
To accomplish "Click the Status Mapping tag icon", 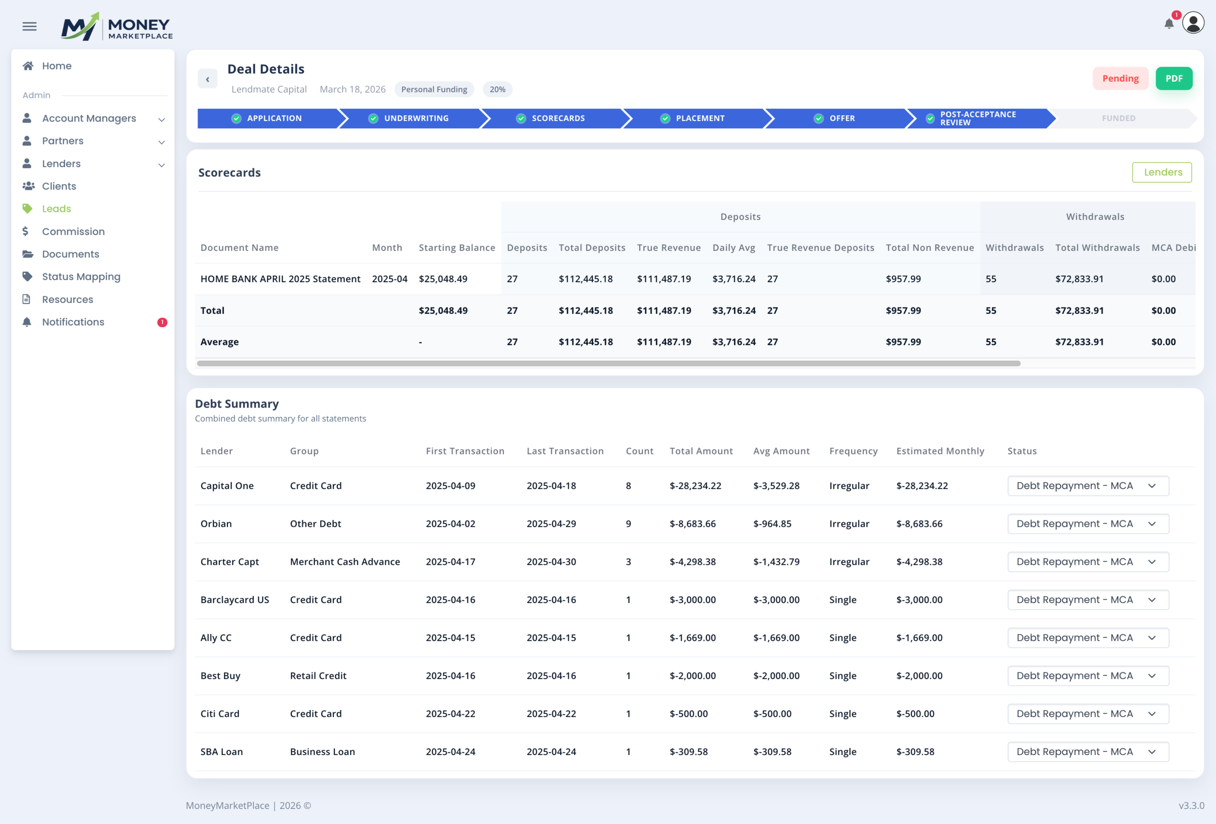I will tap(28, 276).
